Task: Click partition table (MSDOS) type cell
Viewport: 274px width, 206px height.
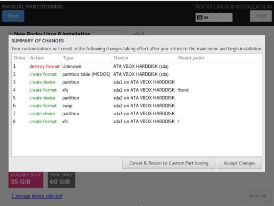Action: point(86,74)
